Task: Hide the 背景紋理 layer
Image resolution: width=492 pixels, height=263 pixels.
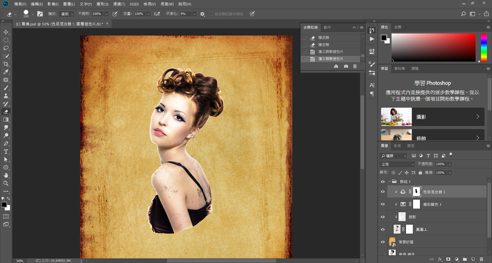Action: pos(383,242)
